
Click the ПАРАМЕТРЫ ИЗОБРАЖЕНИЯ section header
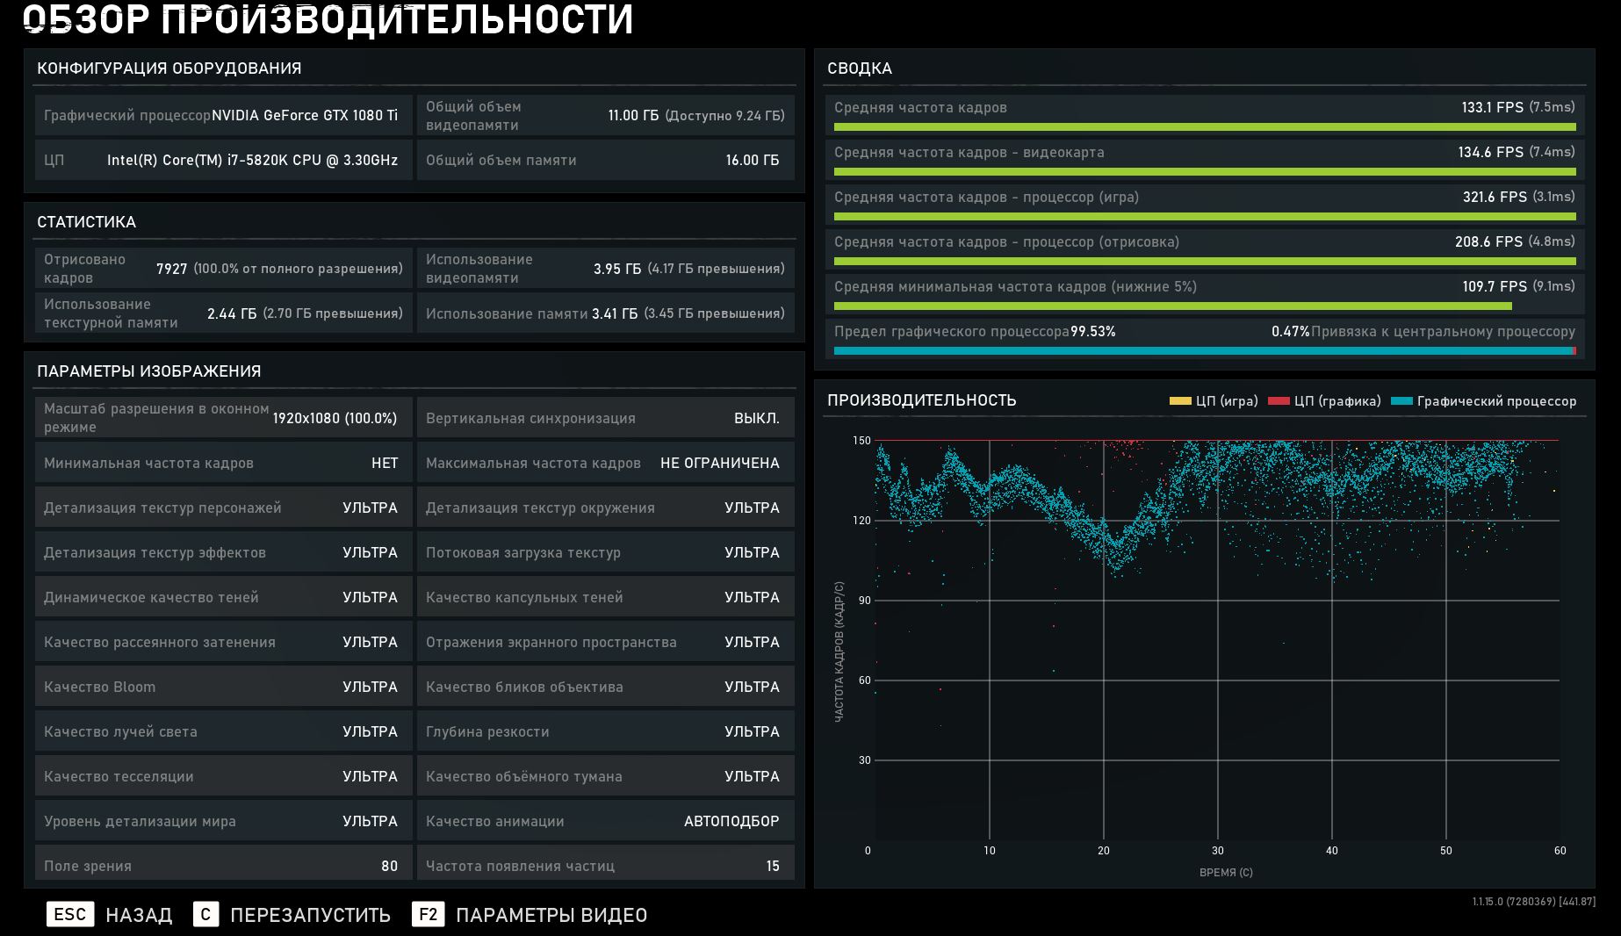coord(148,371)
